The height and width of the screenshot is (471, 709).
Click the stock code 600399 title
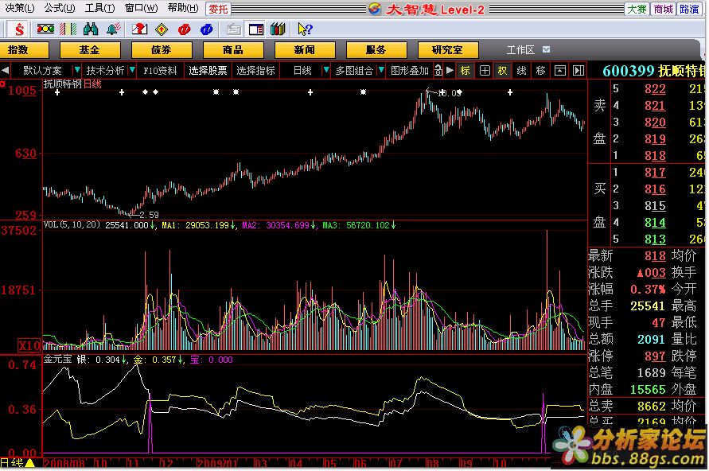pos(629,71)
